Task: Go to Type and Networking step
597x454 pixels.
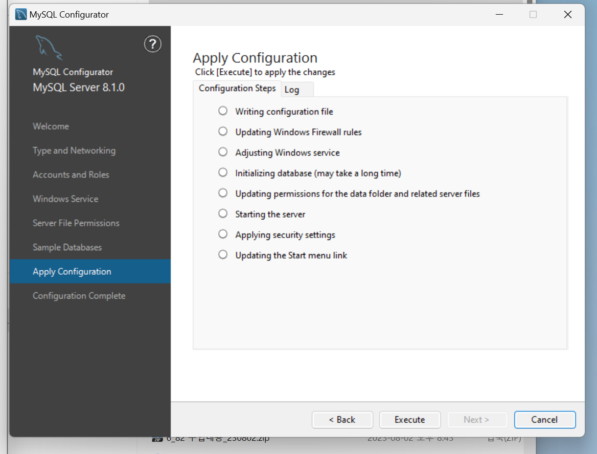Action: coord(74,151)
